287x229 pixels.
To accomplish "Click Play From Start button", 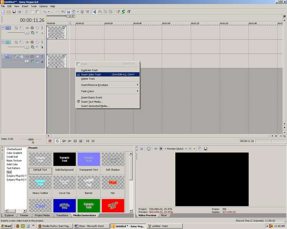I will [64, 141].
